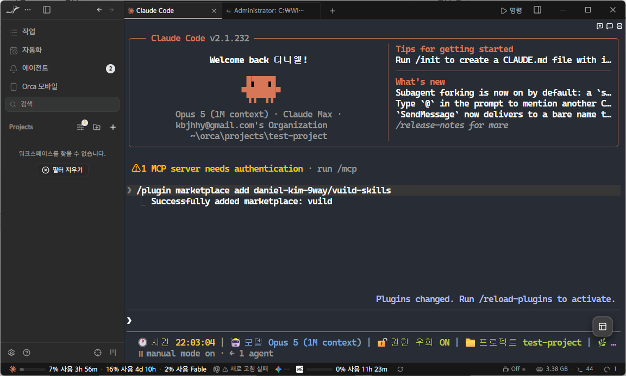Click the Claude icon in the status bar
626x376 pixels.
tap(13, 369)
